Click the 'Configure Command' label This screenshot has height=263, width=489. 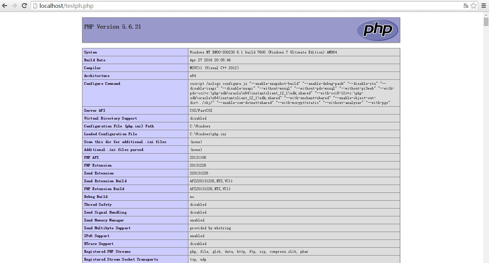tap(102, 83)
